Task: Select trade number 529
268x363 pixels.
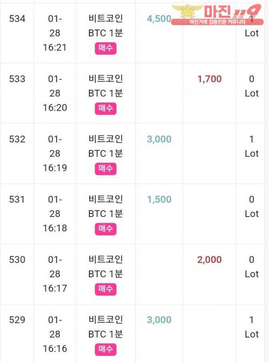Action: point(17,320)
